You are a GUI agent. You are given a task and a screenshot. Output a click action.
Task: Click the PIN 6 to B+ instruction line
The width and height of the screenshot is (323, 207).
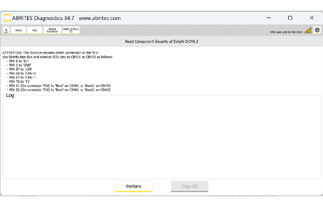(19, 61)
